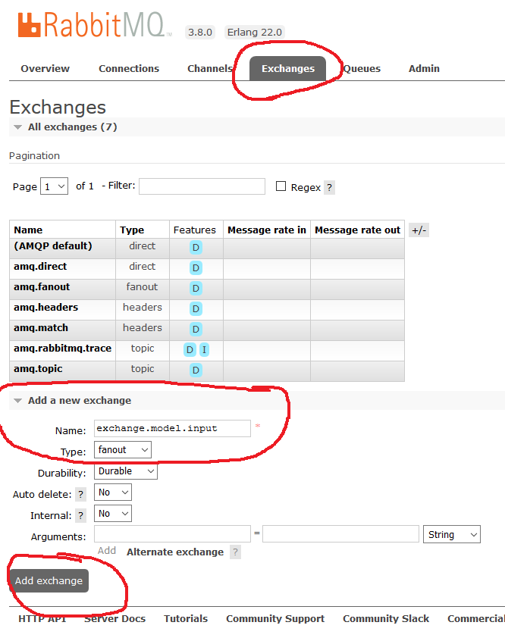This screenshot has height=641, width=505.
Task: Open the amq.topic exchange
Action: pyautogui.click(x=38, y=369)
